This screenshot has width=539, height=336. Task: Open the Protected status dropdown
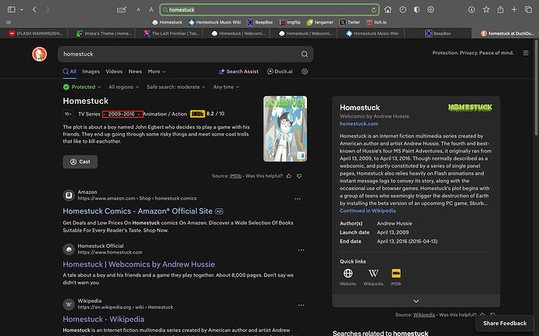point(82,87)
